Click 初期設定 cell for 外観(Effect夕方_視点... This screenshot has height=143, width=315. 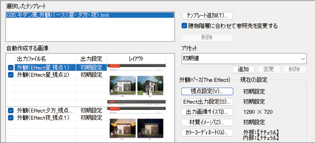[x=91, y=110]
